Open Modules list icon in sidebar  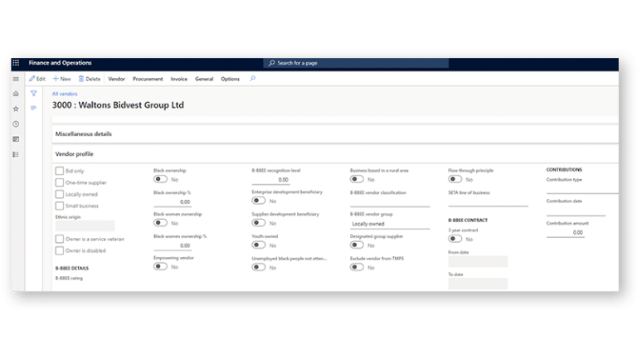16,154
